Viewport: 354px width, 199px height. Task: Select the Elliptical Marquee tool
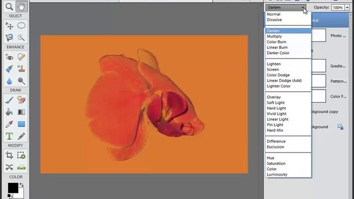(22, 25)
